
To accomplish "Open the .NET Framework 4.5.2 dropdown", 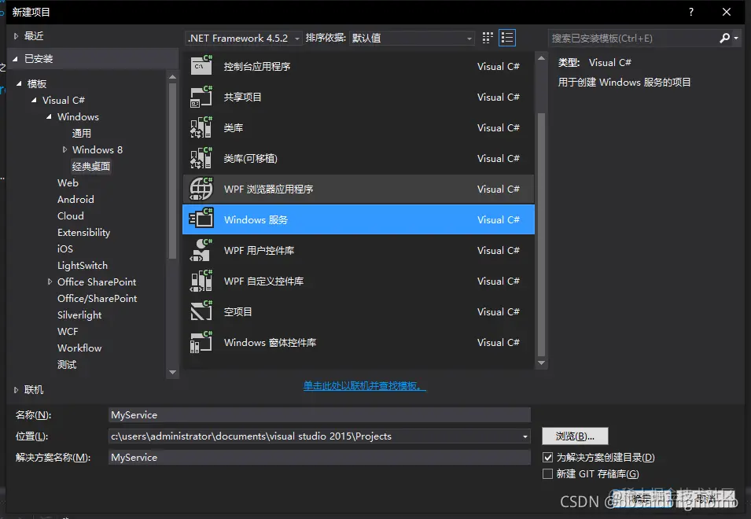I will pyautogui.click(x=244, y=38).
